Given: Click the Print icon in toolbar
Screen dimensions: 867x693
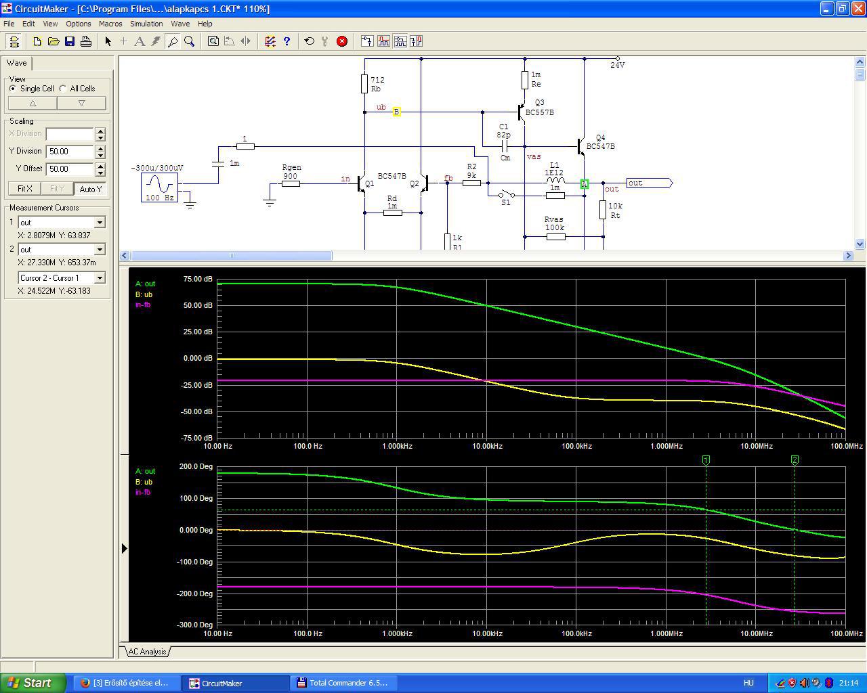Looking at the screenshot, I should (86, 41).
